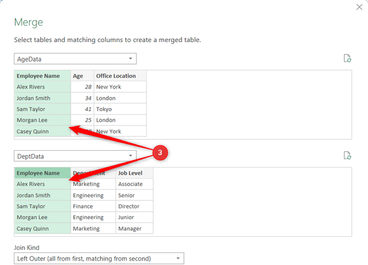Refresh preview icon beside DeptData table
The height and width of the screenshot is (265, 368).
tap(347, 155)
